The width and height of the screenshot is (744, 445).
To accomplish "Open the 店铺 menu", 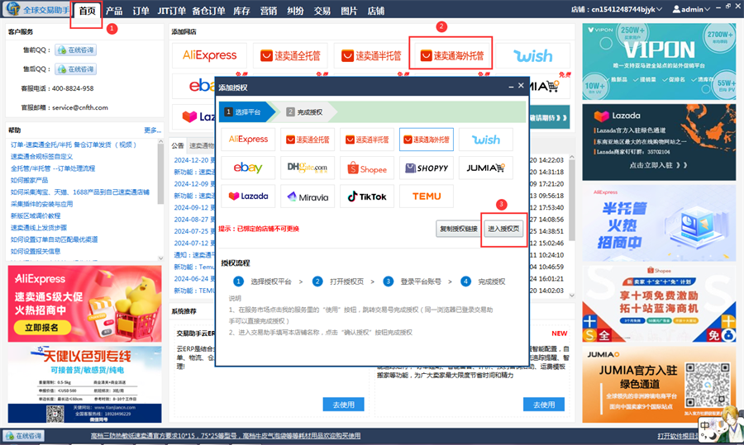I will tap(376, 11).
